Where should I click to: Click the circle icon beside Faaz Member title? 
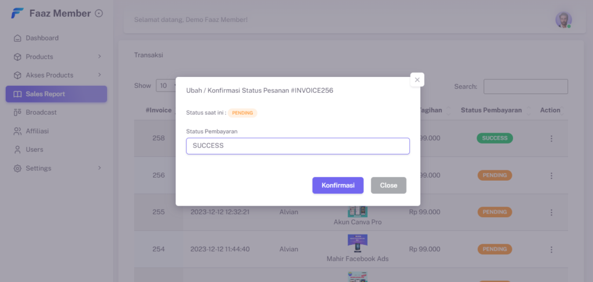coord(99,13)
